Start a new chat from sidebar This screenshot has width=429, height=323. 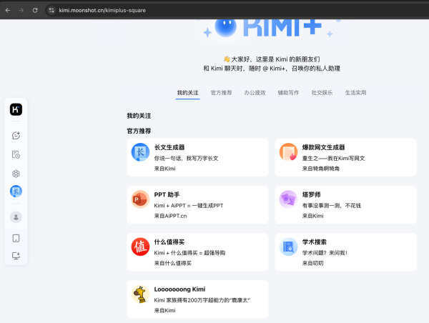pyautogui.click(x=16, y=136)
